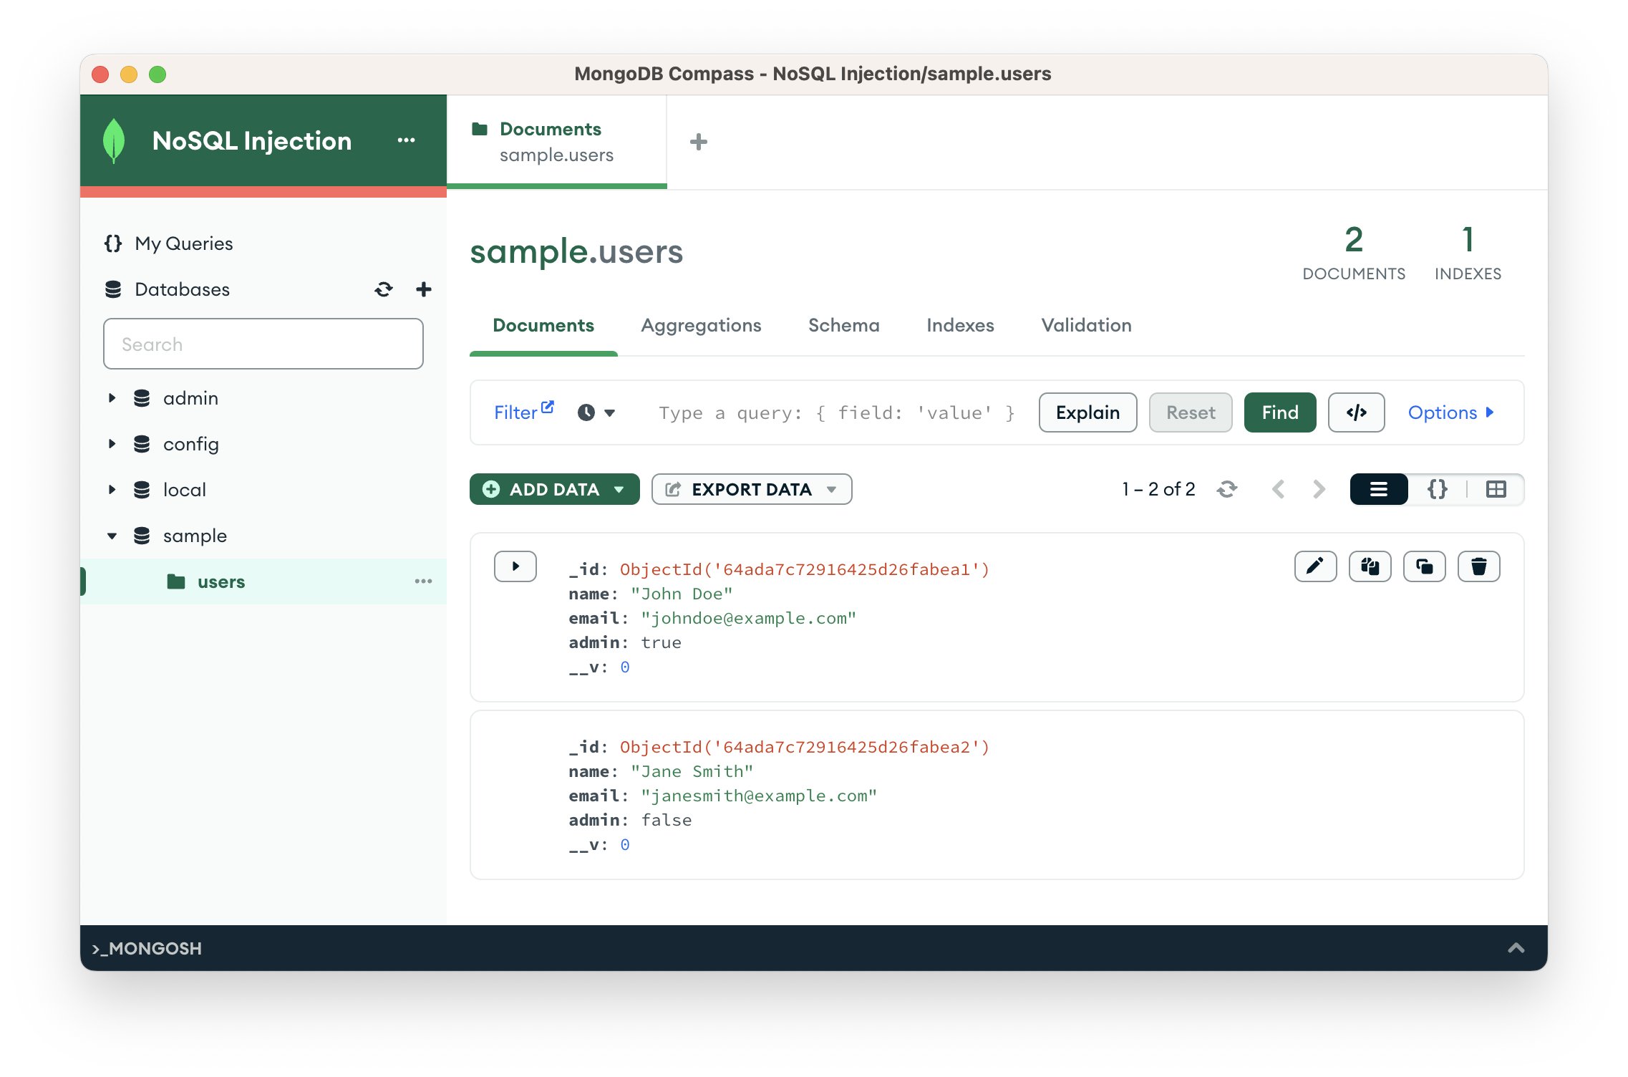Delete the John Doe document with trash icon

click(x=1478, y=566)
